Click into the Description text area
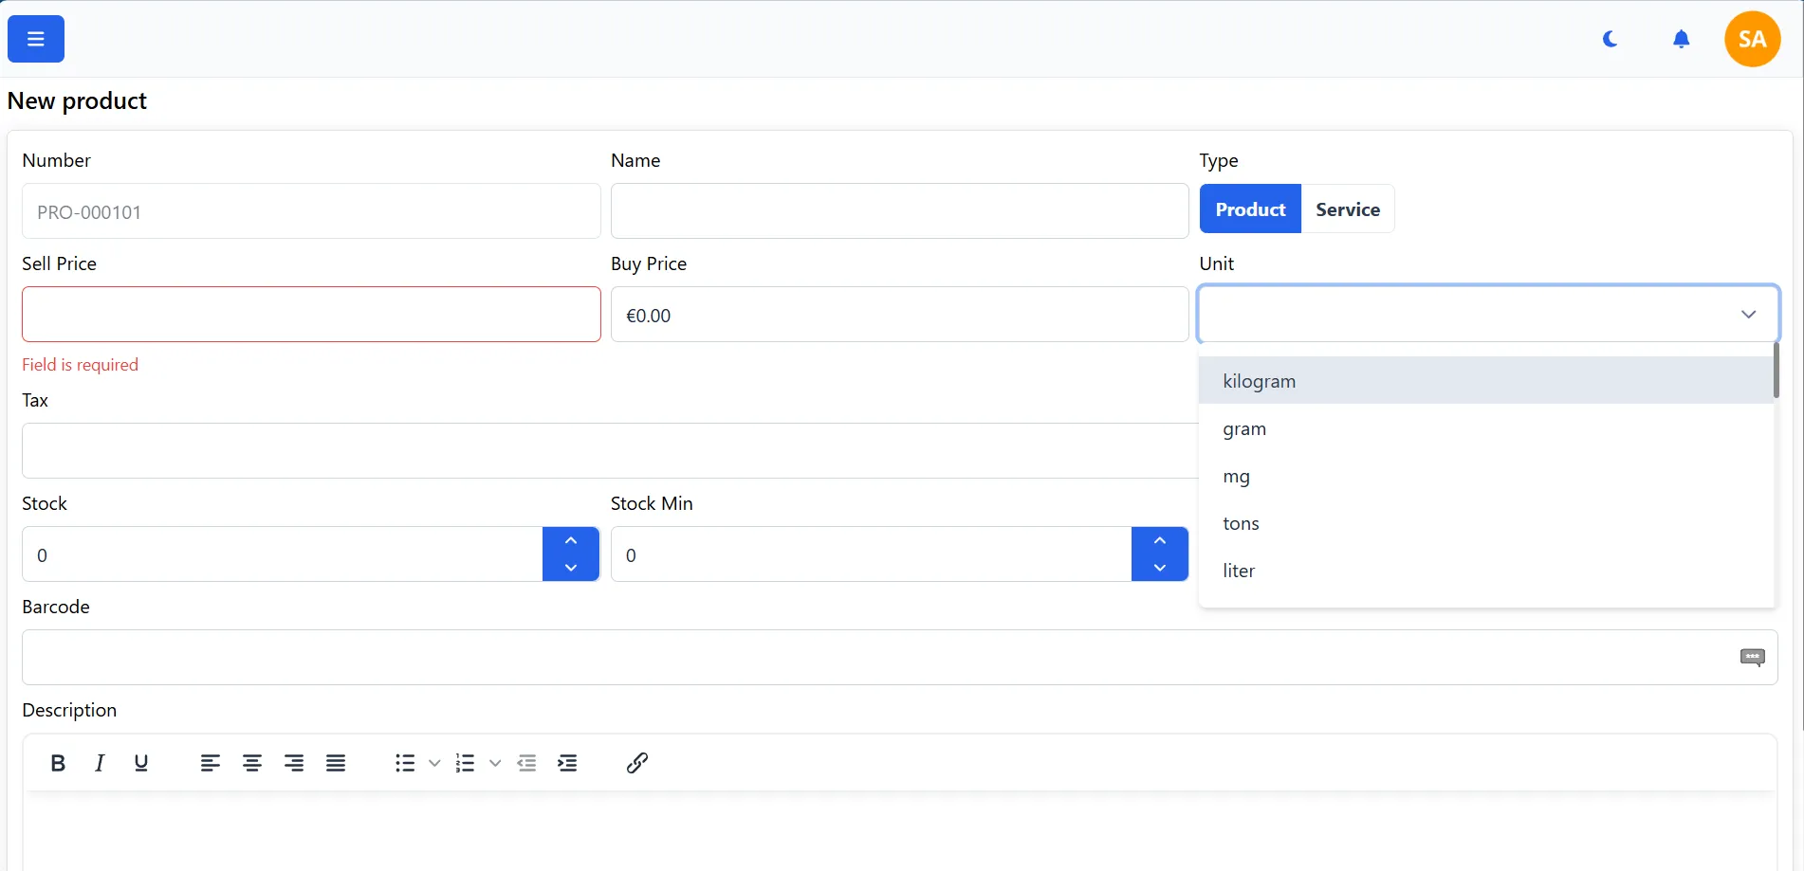 (899, 831)
